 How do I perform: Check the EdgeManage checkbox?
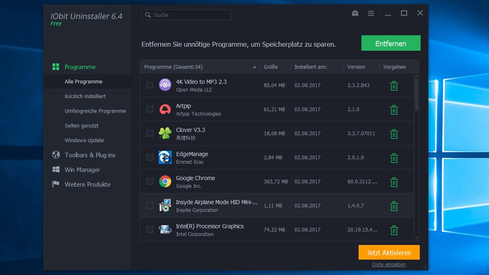(x=150, y=157)
